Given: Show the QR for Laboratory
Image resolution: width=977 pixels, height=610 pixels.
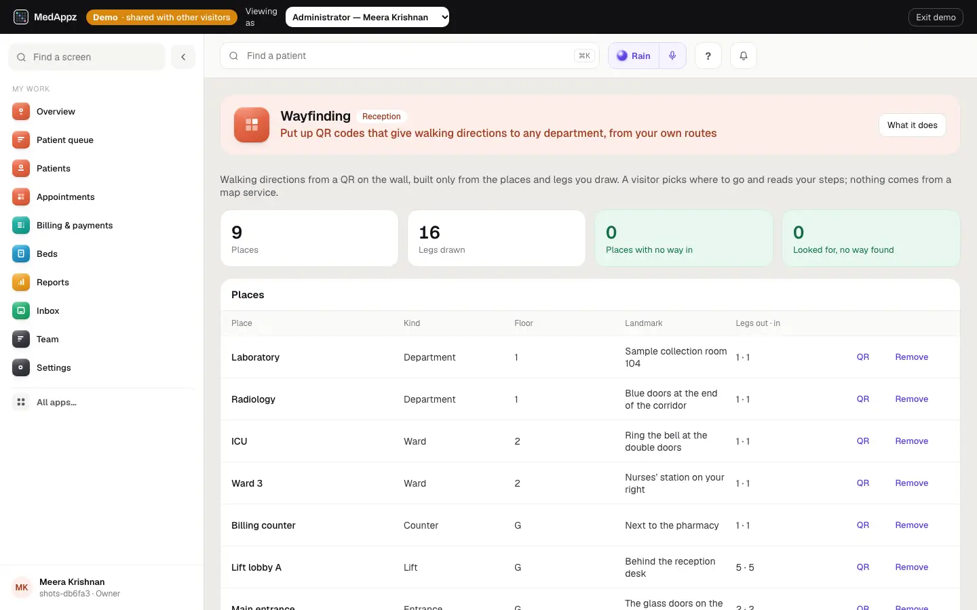Looking at the screenshot, I should tap(862, 357).
